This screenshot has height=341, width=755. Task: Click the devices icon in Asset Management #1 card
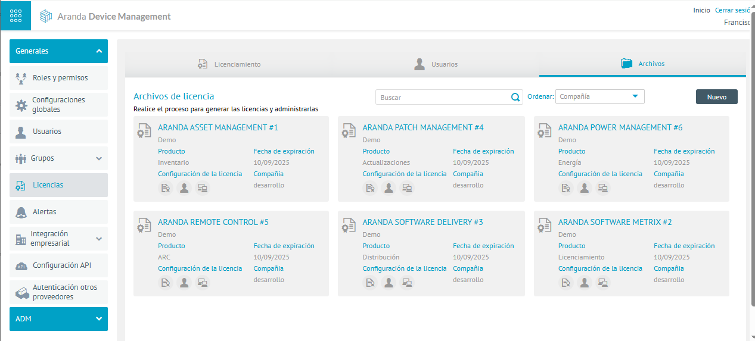pos(203,188)
